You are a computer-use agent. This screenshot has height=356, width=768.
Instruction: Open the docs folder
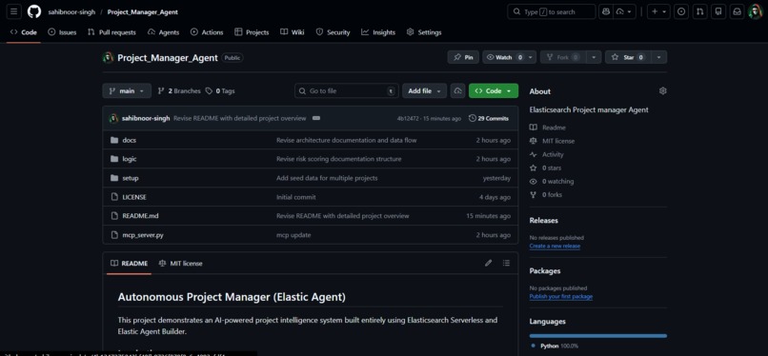coord(130,140)
